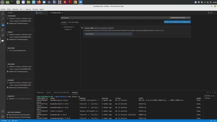Click the sync icon in the status bar
This screenshot has height=122, width=217.
tap(9, 121)
